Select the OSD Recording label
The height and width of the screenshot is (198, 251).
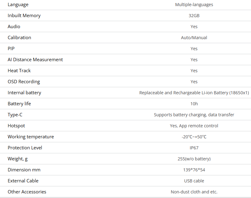[x=24, y=82]
